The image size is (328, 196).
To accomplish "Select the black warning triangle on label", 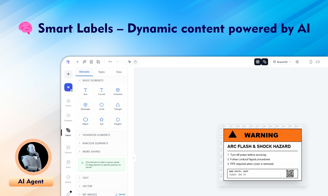I will [x=233, y=134].
